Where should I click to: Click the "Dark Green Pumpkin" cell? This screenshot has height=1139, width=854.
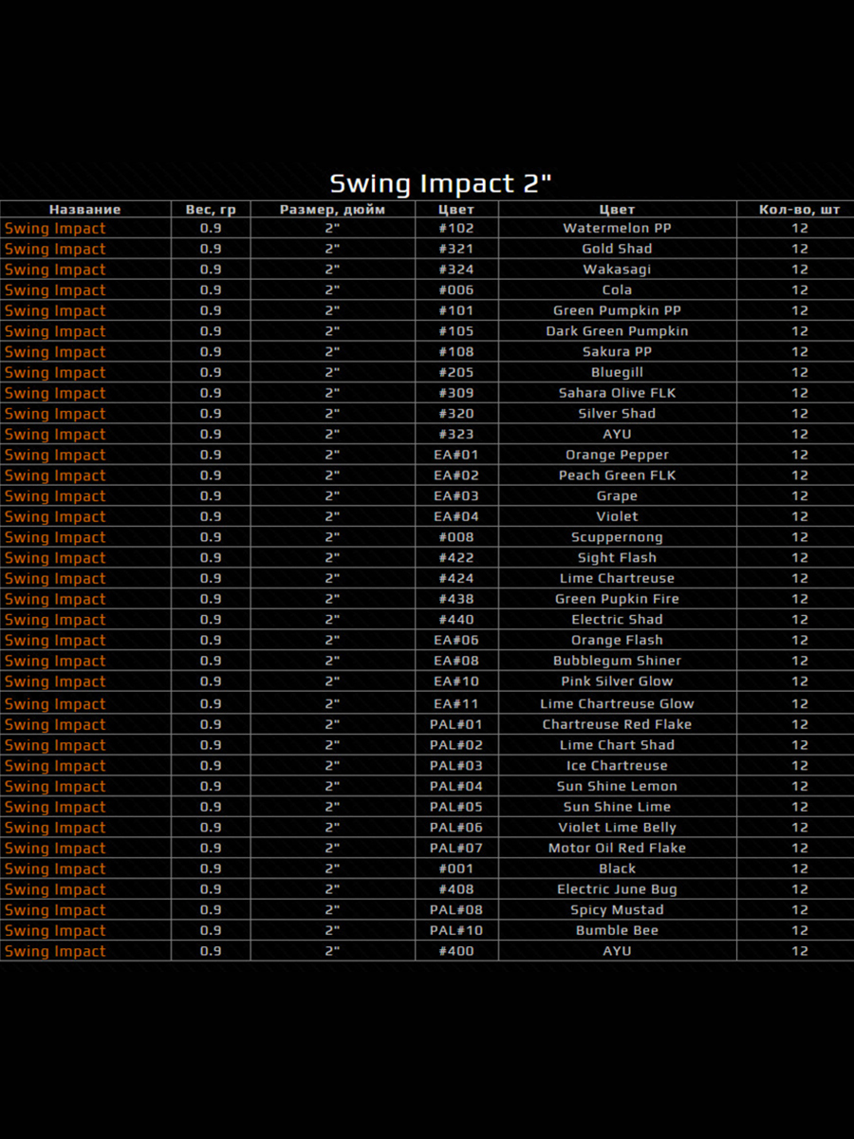coord(617,331)
